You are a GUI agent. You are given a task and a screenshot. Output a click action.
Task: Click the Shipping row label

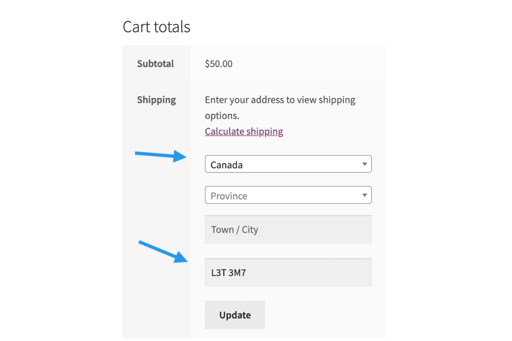(x=156, y=100)
